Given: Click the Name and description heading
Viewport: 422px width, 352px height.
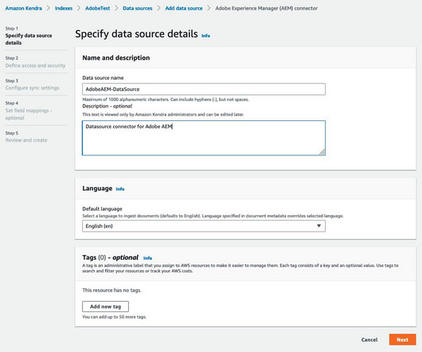Looking at the screenshot, I should [116, 58].
